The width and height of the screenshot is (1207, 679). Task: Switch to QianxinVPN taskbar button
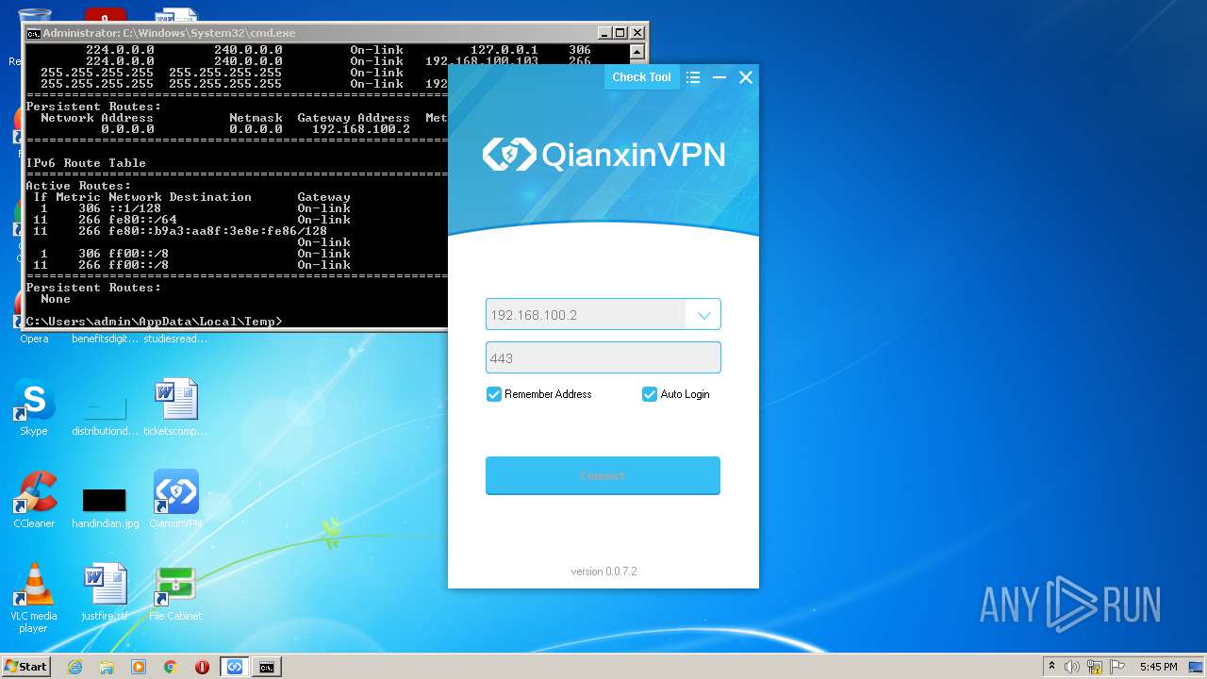pos(235,667)
